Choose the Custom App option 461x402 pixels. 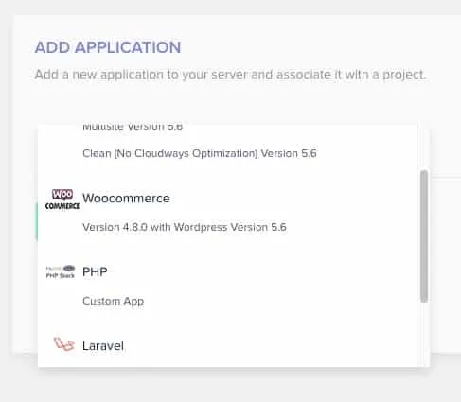(x=113, y=301)
